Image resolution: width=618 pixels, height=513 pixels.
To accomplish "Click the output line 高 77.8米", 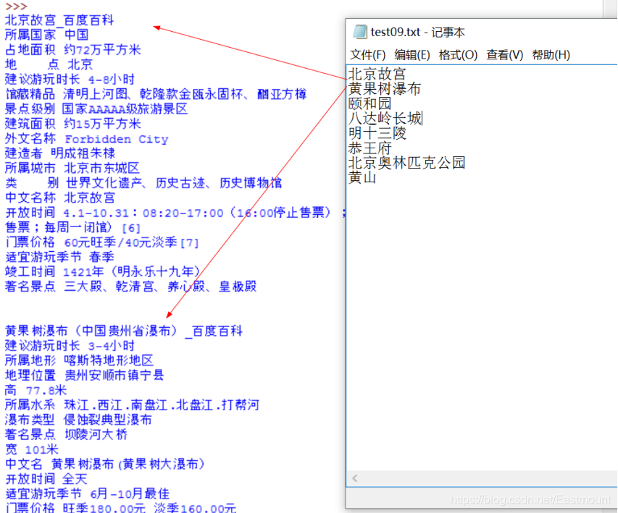I will point(36,390).
